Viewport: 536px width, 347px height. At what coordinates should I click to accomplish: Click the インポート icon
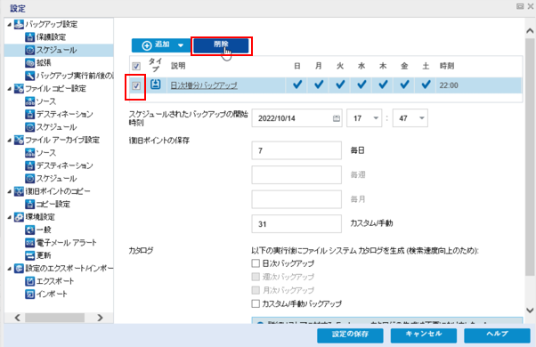click(x=30, y=295)
